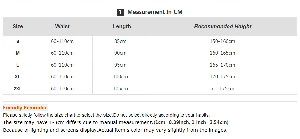
Task: Click the 105cm length cell
Action: click(120, 89)
